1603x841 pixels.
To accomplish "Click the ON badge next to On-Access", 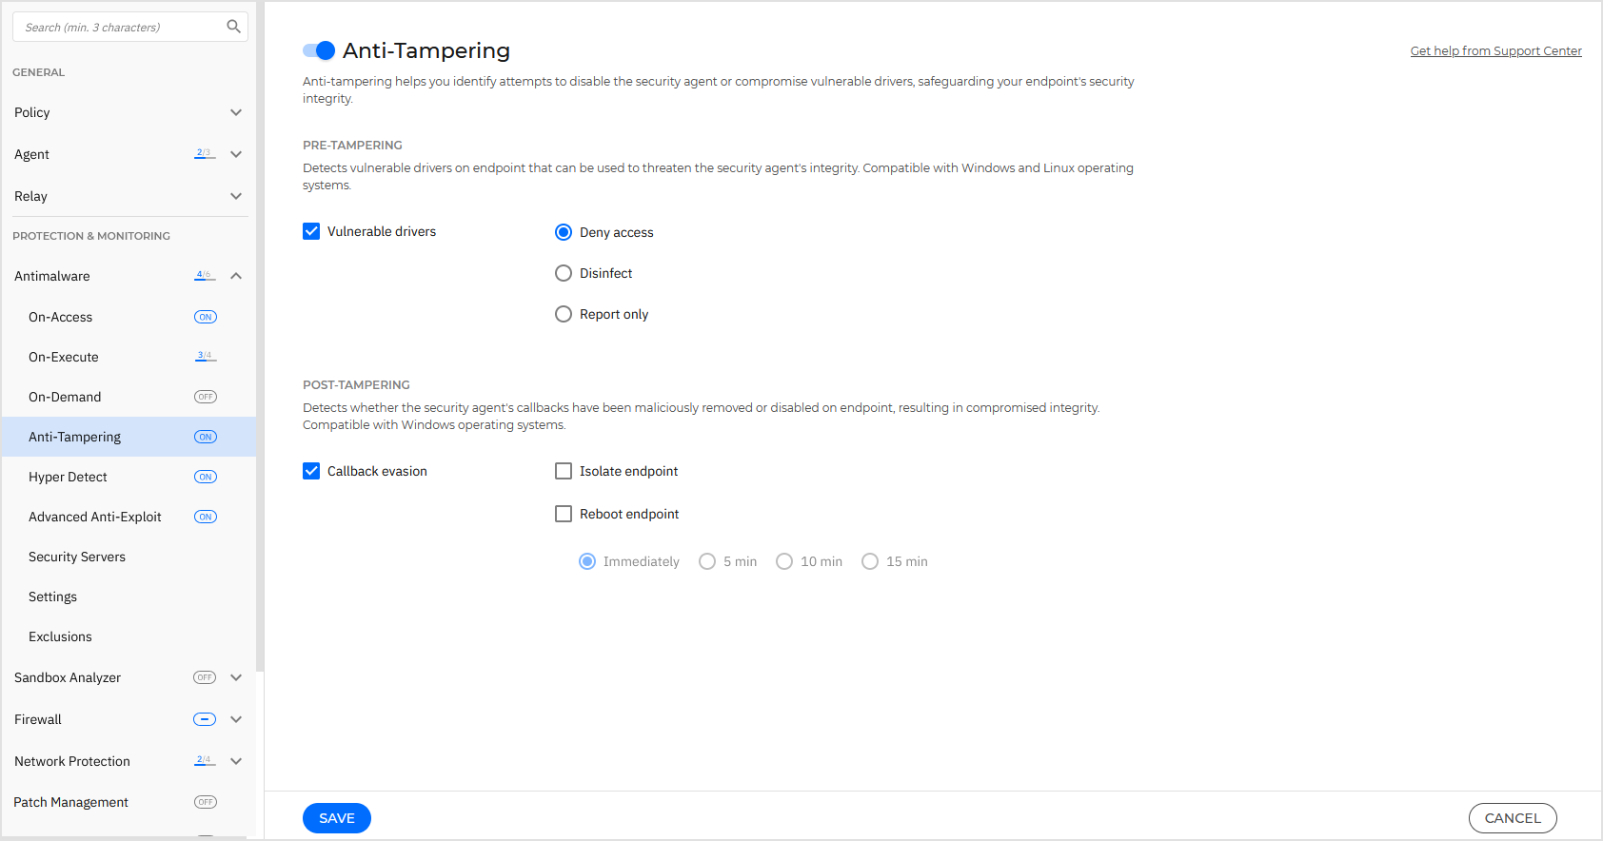I will (x=205, y=317).
